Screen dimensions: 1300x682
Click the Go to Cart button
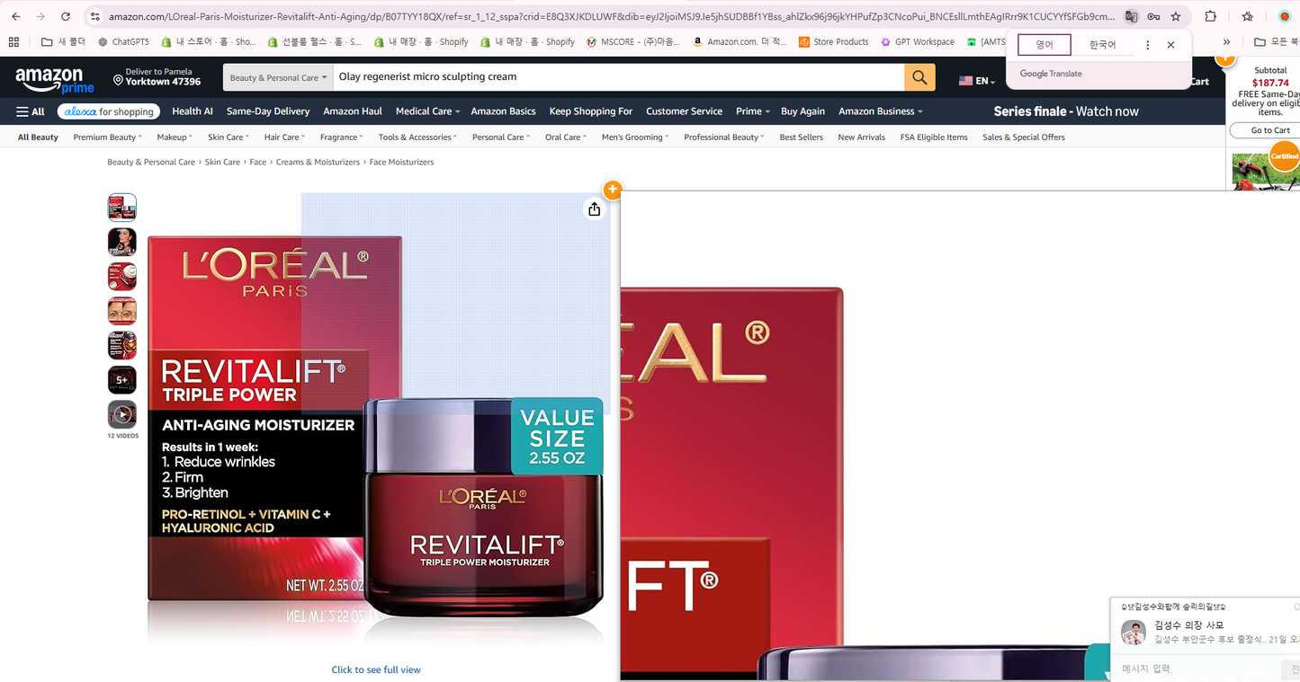1270,130
